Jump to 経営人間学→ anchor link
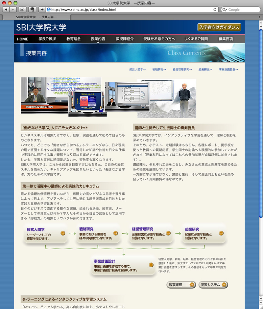 137,70
